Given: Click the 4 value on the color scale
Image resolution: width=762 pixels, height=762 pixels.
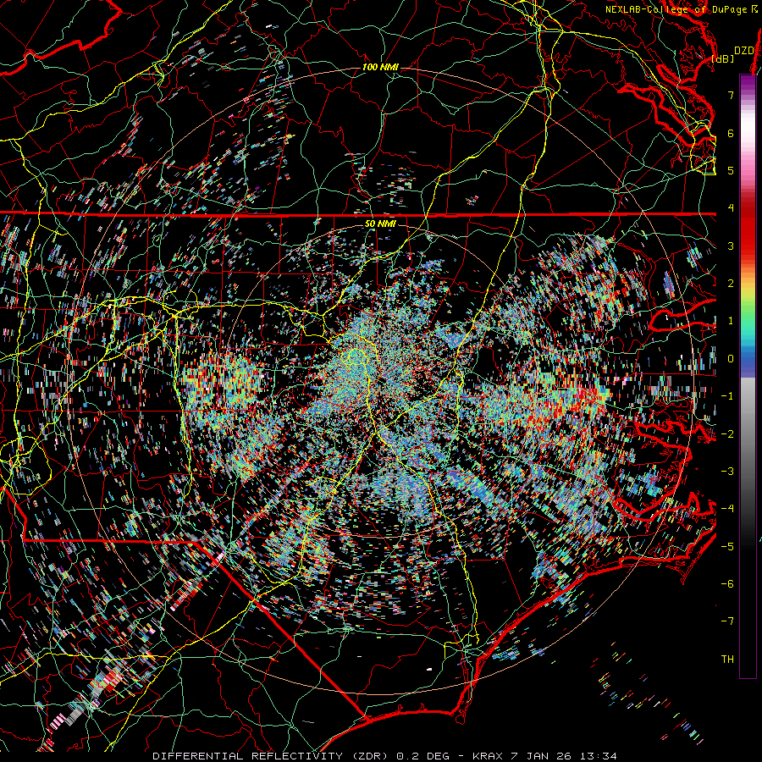Looking at the screenshot, I should 731,208.
